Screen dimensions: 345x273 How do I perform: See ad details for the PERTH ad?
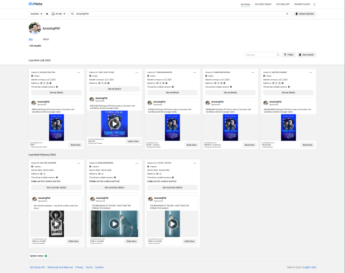point(56,93)
